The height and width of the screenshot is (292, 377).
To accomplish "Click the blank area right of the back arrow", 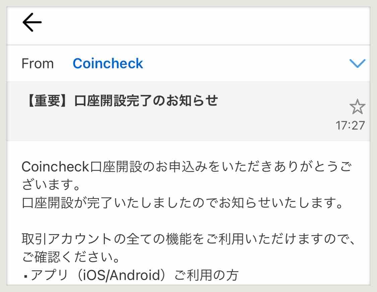I will (x=201, y=23).
